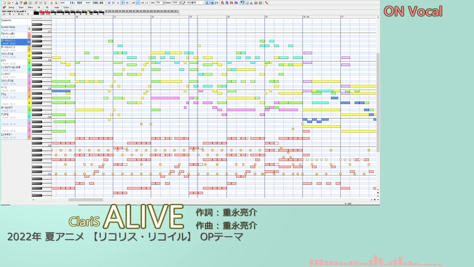
Task: Click the horizontal scrollbar thumb under piano roll
Action: pyautogui.click(x=85, y=199)
